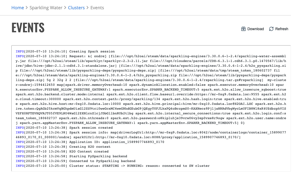
Task: Click the Download text label
Action: [255, 29]
